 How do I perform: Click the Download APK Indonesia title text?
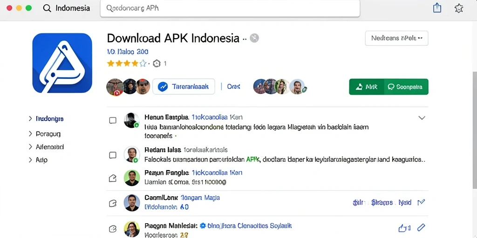click(173, 38)
